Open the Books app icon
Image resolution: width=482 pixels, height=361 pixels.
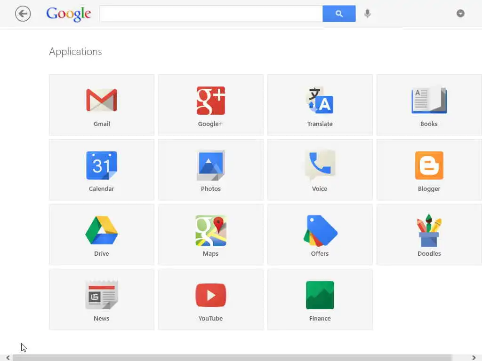click(x=429, y=100)
